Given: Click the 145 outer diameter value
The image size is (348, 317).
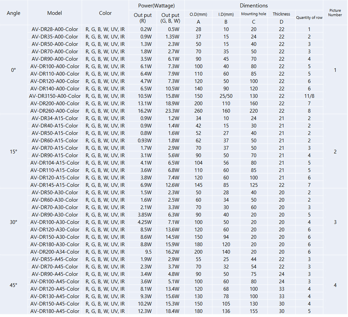Looking at the screenshot, I should [x=199, y=185].
